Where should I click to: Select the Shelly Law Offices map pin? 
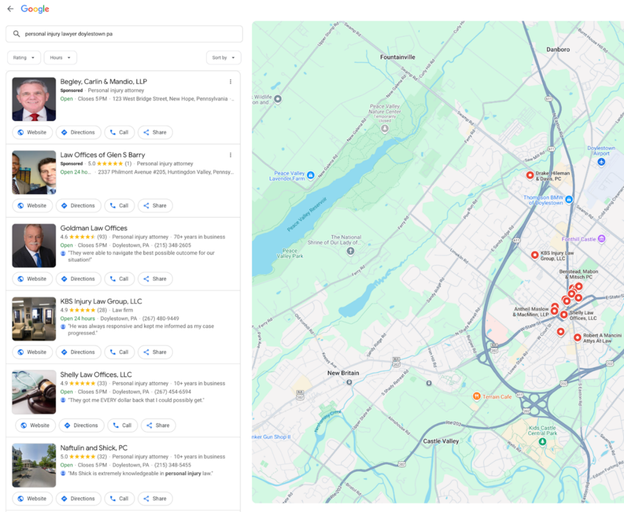[x=564, y=315]
